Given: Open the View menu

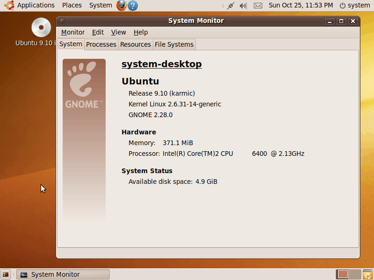Looking at the screenshot, I should point(118,32).
